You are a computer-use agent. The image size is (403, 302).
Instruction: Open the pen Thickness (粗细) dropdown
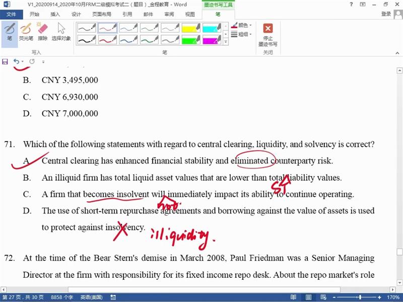242,34
